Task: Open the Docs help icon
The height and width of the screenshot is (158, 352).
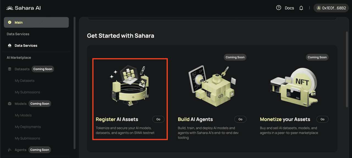Action: pyautogui.click(x=279, y=8)
